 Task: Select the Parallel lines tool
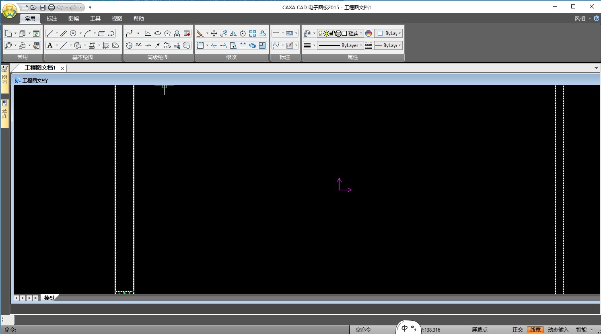coord(64,33)
